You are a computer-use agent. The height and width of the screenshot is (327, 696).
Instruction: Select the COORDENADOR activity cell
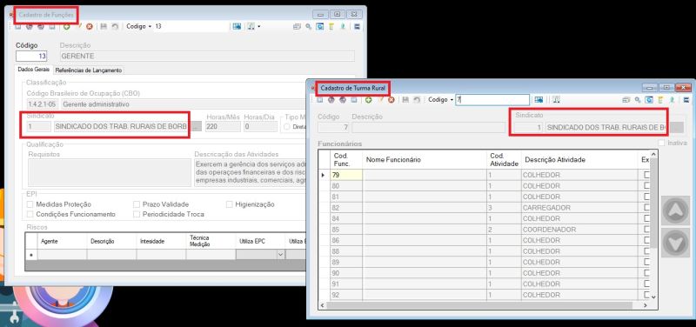pyautogui.click(x=579, y=230)
